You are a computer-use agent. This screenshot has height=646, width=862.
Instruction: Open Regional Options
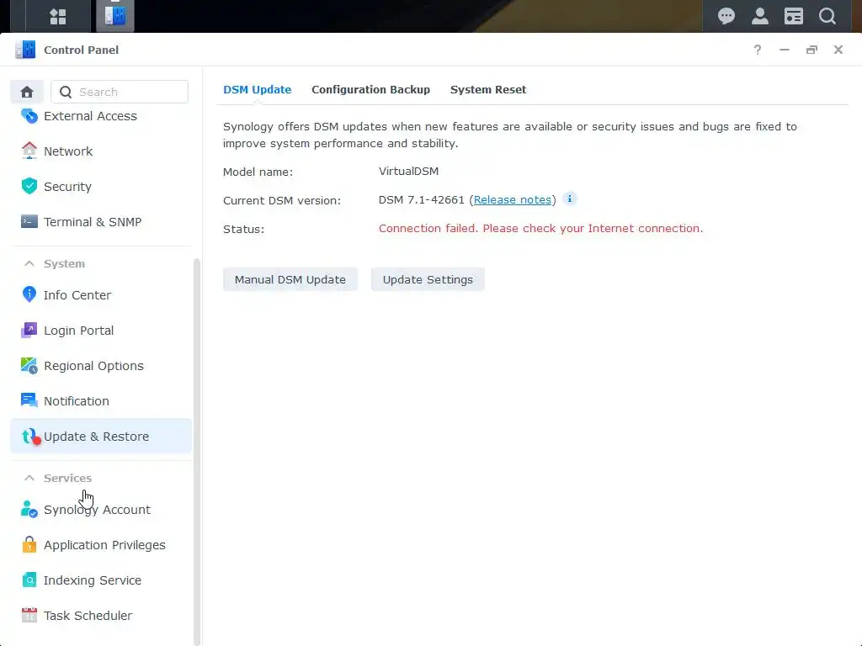coord(101,365)
